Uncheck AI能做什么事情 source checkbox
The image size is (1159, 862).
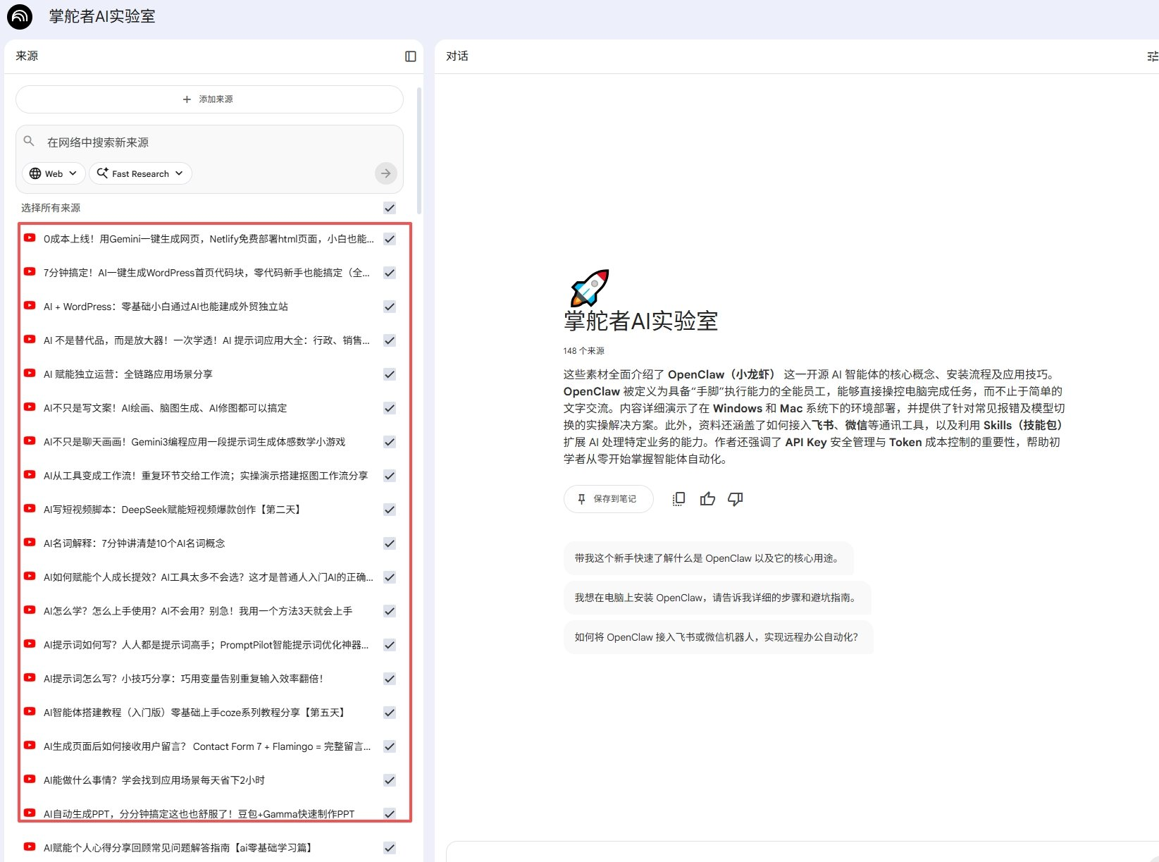coord(390,780)
